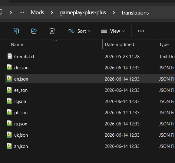
Task: Click the Credits.txt file icon
Action: [x=10, y=56]
